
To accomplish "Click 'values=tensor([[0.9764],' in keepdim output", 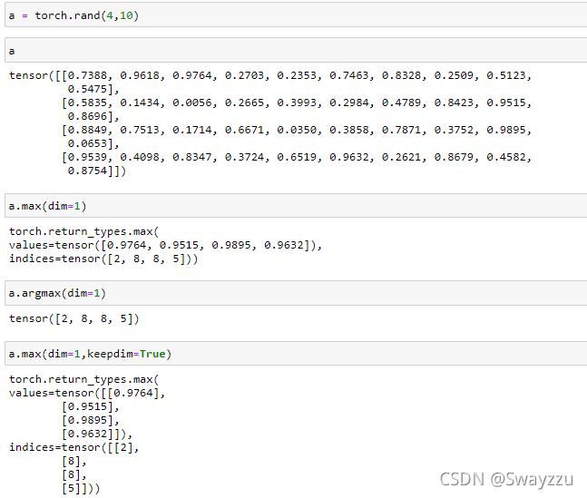I will 87,393.
